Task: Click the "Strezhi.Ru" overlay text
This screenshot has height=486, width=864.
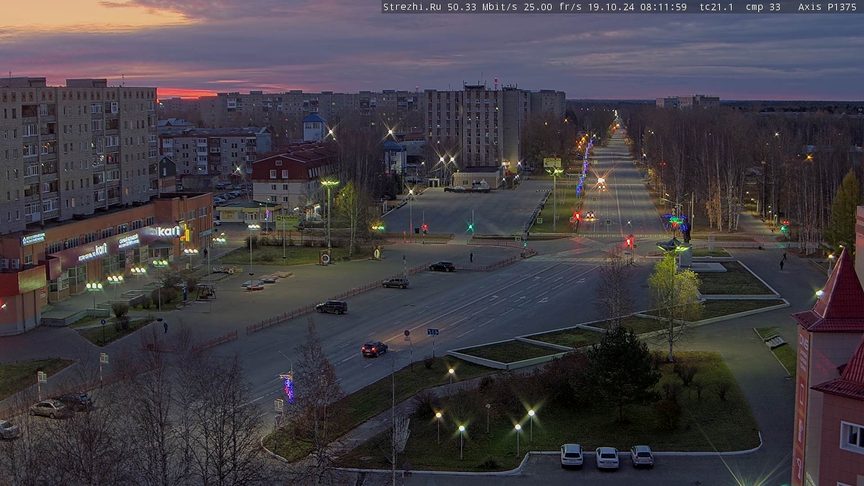Action: tap(412, 7)
